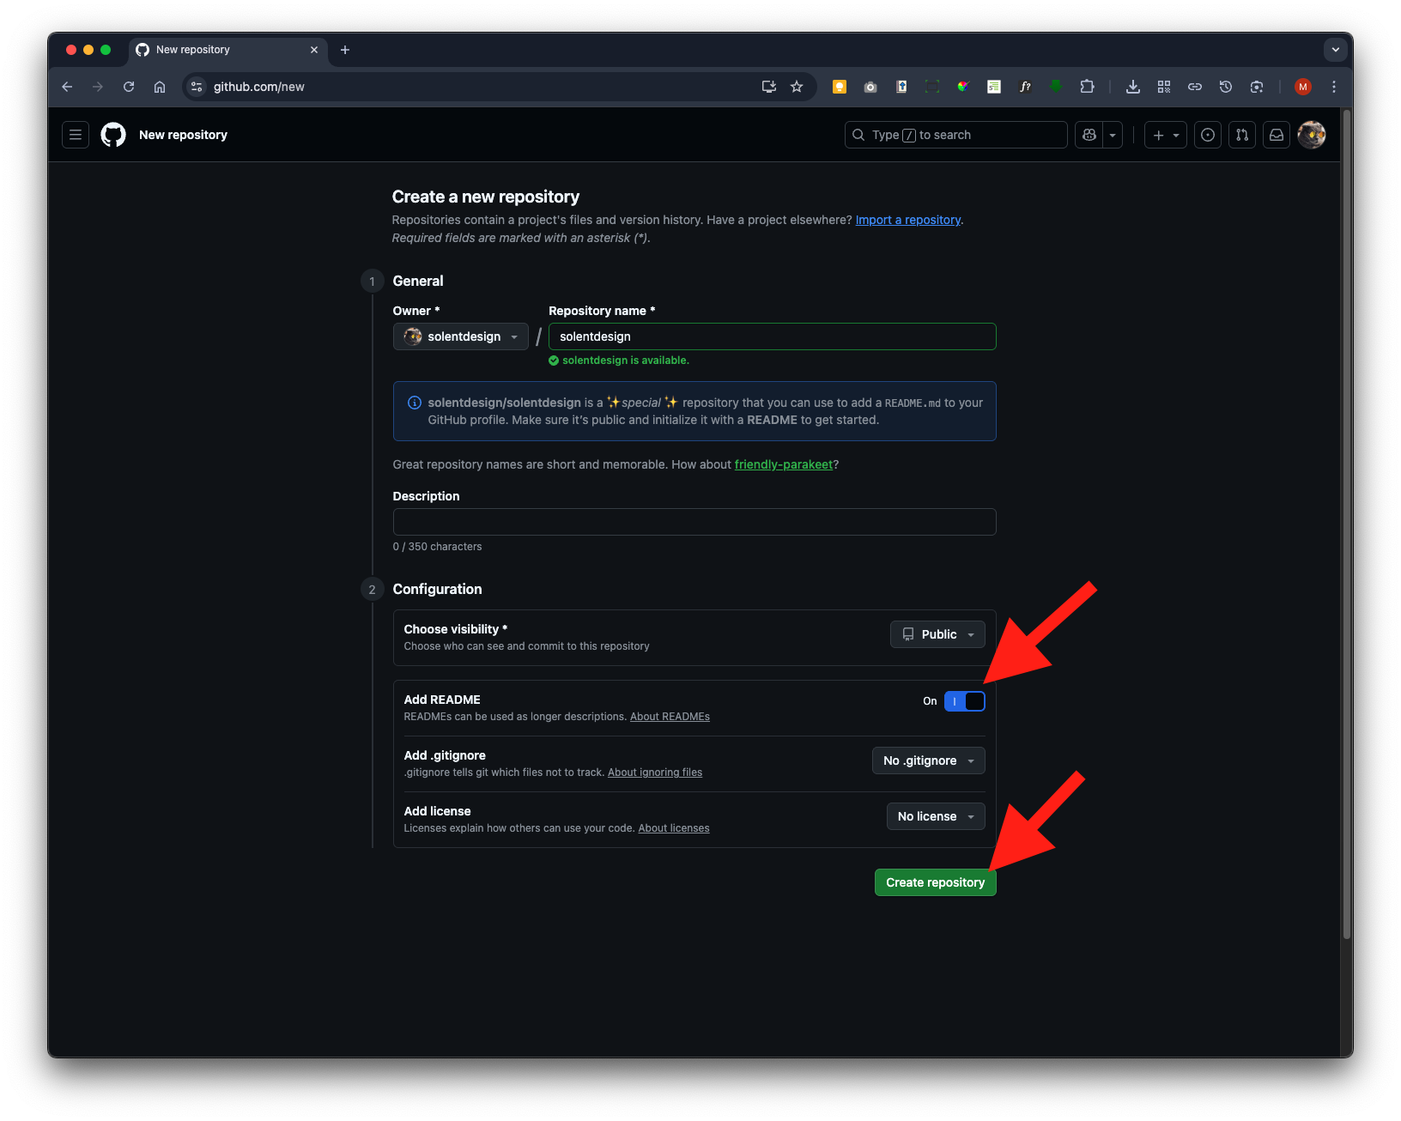Viewport: 1401px width, 1121px height.
Task: Expand the Owner solentdesign dropdown
Action: [460, 336]
